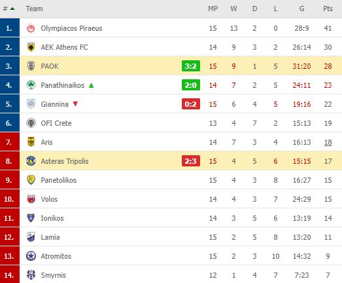342x283 pixels.
Task: Click the Asteras Tripolis club crest
Action: (x=31, y=161)
